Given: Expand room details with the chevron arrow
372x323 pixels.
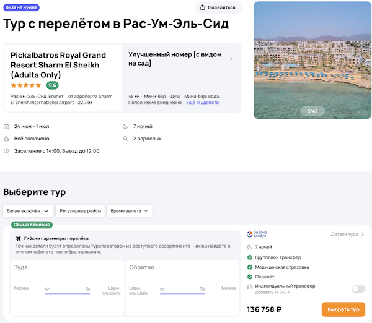Looking at the screenshot, I should tap(231, 59).
